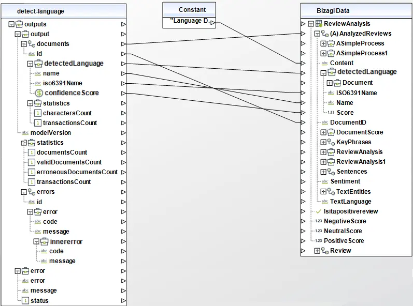Image resolution: width=413 pixels, height=306 pixels.
Task: Click the input connector for Sentiment
Action: coord(303,181)
